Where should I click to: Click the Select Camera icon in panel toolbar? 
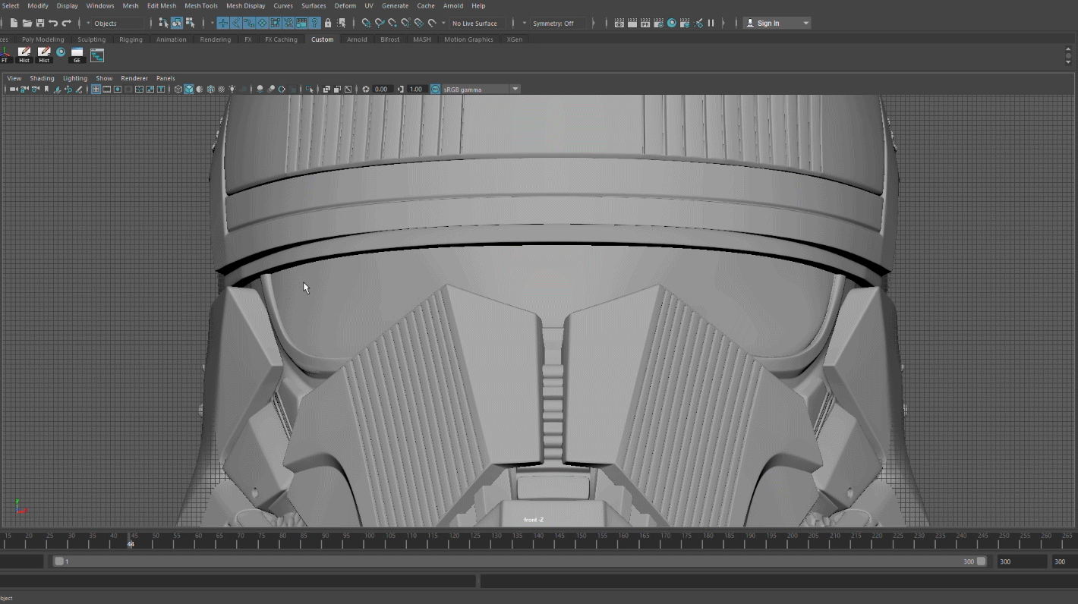(14, 89)
